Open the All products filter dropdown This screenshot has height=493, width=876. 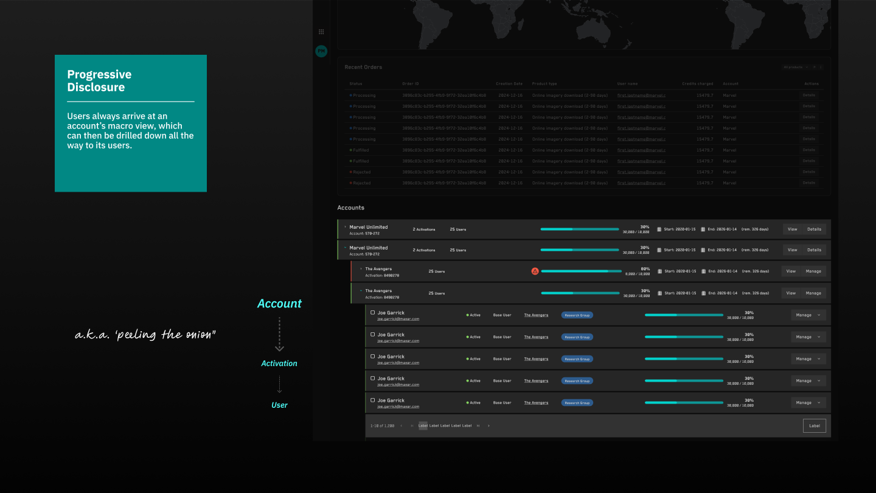tap(796, 67)
